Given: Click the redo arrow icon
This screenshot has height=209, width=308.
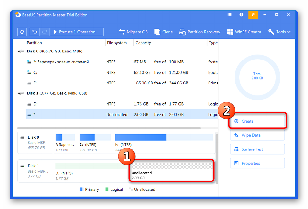Looking at the screenshot, I should pos(44,32).
